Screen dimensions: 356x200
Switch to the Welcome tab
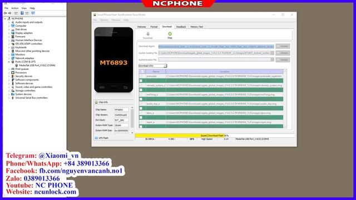(x=141, y=27)
